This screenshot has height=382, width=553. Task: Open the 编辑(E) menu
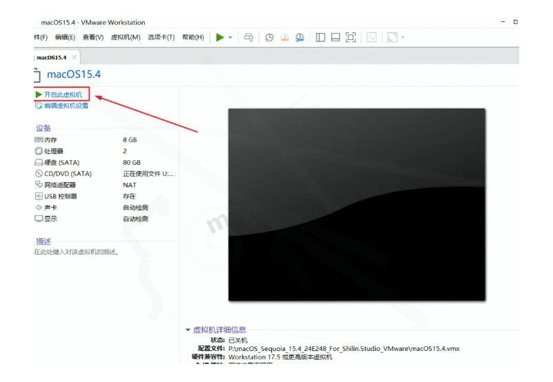(66, 37)
